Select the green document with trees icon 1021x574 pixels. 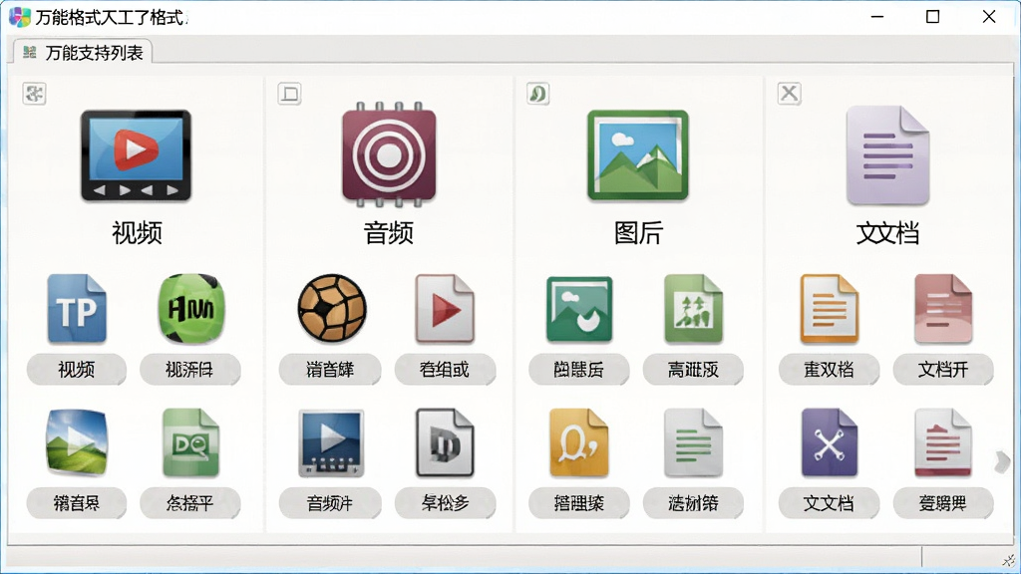(x=693, y=309)
